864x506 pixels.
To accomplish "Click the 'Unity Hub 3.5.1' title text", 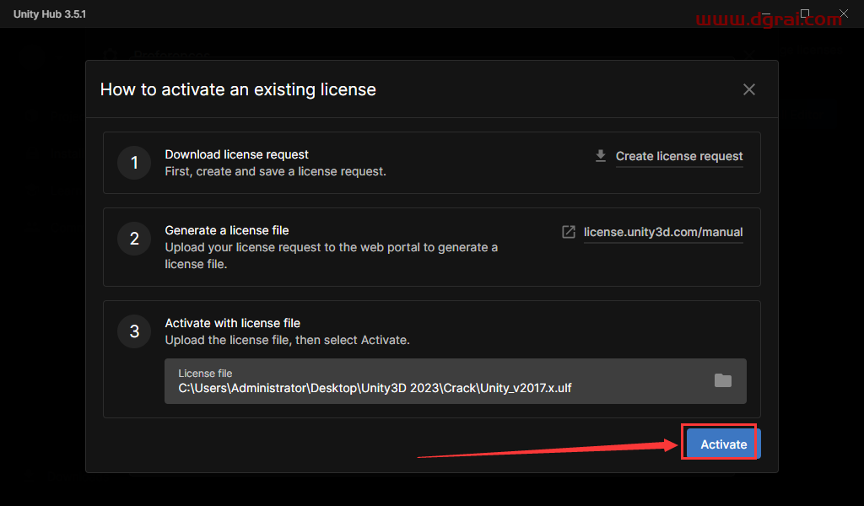I will click(x=50, y=14).
